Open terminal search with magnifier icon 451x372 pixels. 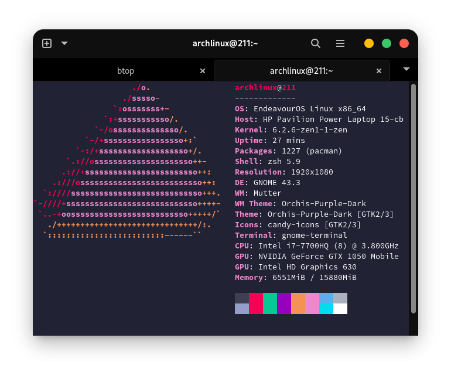(316, 43)
